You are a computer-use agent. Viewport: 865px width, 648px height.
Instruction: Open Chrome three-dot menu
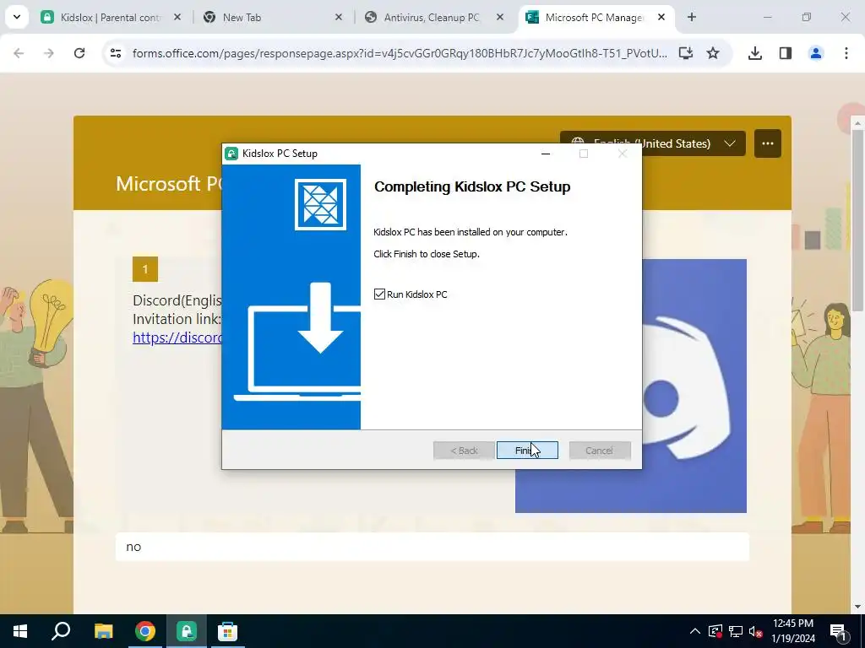point(846,53)
